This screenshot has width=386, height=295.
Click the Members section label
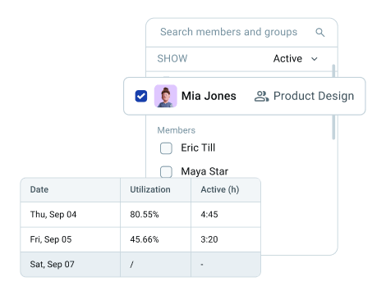(177, 130)
